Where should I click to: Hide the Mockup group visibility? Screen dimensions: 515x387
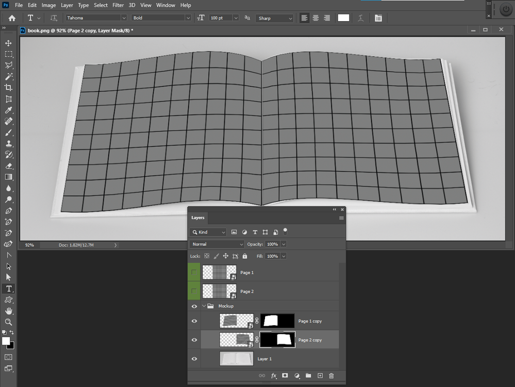[194, 306]
